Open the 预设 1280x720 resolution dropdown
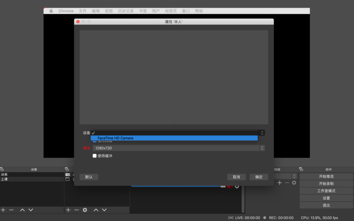 point(178,148)
